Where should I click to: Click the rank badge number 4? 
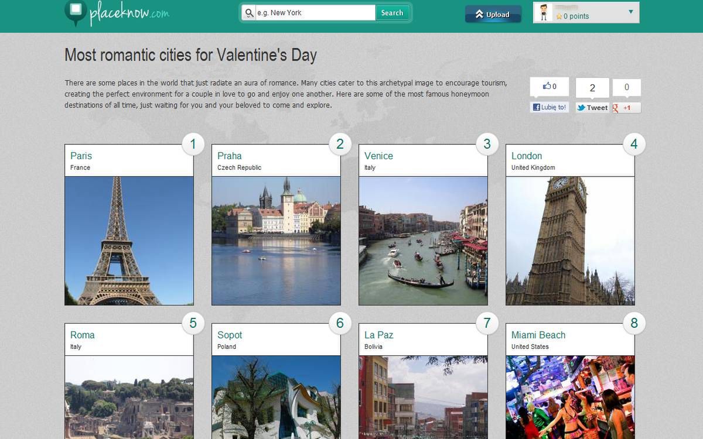point(634,144)
